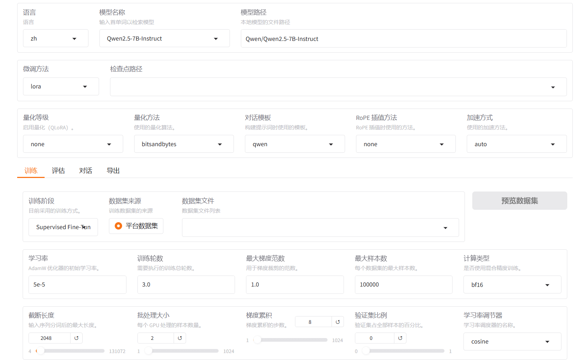Expand the 量化方法 bitsandbytes dropdown
Viewport: 583px width, 364px height.
click(184, 144)
